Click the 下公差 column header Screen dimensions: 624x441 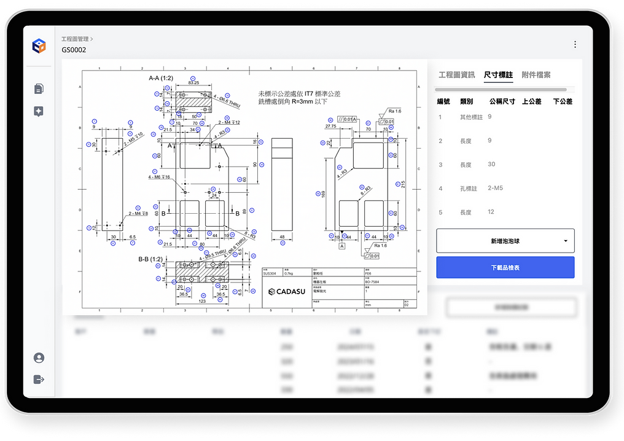(x=563, y=101)
